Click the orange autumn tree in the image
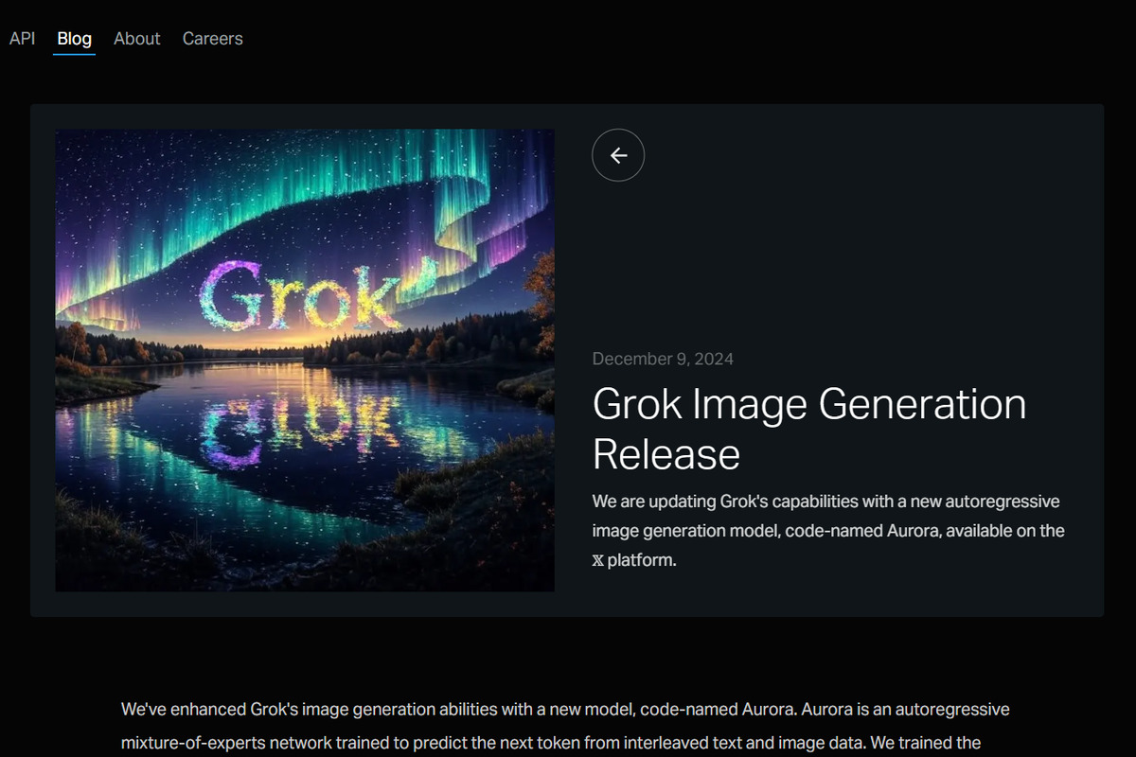Image resolution: width=1136 pixels, height=757 pixels. tap(541, 303)
